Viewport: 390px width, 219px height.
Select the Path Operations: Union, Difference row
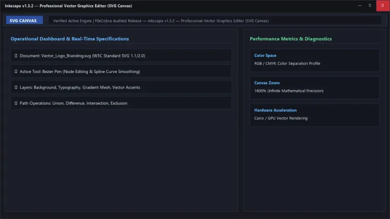pyautogui.click(x=121, y=103)
